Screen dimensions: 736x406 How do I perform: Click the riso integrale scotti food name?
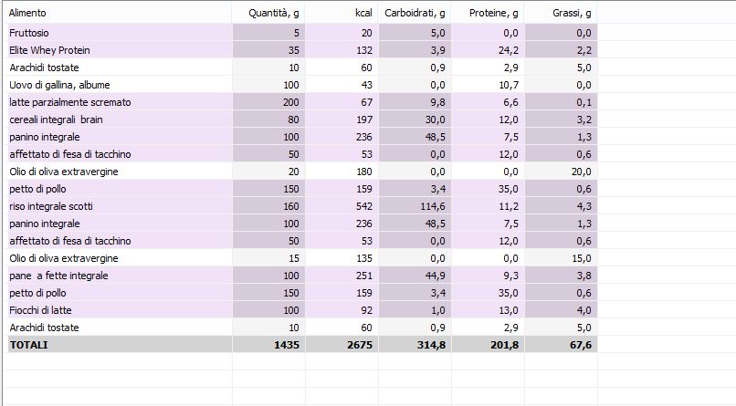pyautogui.click(x=51, y=206)
